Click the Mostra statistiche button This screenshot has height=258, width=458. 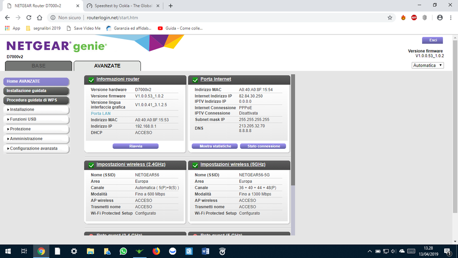215,146
